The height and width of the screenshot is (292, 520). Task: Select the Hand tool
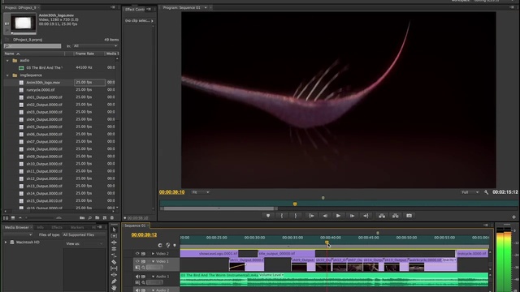[x=114, y=288]
